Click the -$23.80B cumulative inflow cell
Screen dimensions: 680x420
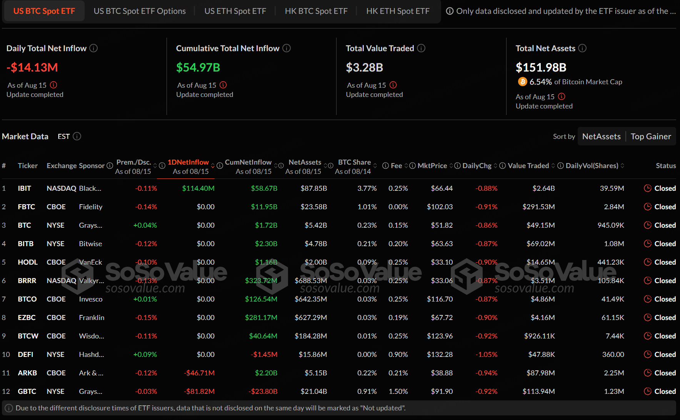point(263,391)
